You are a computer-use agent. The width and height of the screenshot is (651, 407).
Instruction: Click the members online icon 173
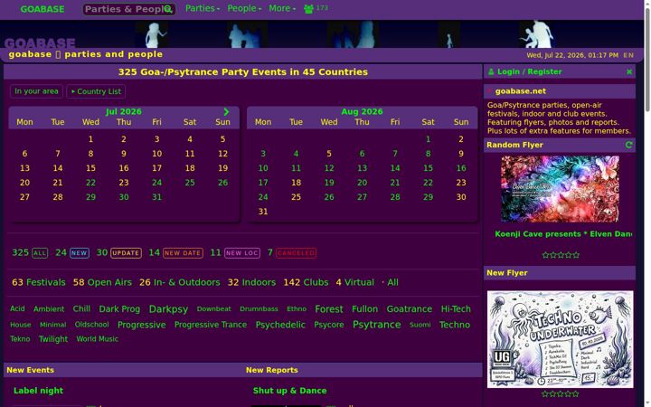[316, 8]
